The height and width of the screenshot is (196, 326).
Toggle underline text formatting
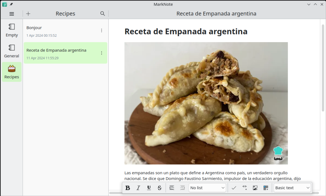point(149,188)
